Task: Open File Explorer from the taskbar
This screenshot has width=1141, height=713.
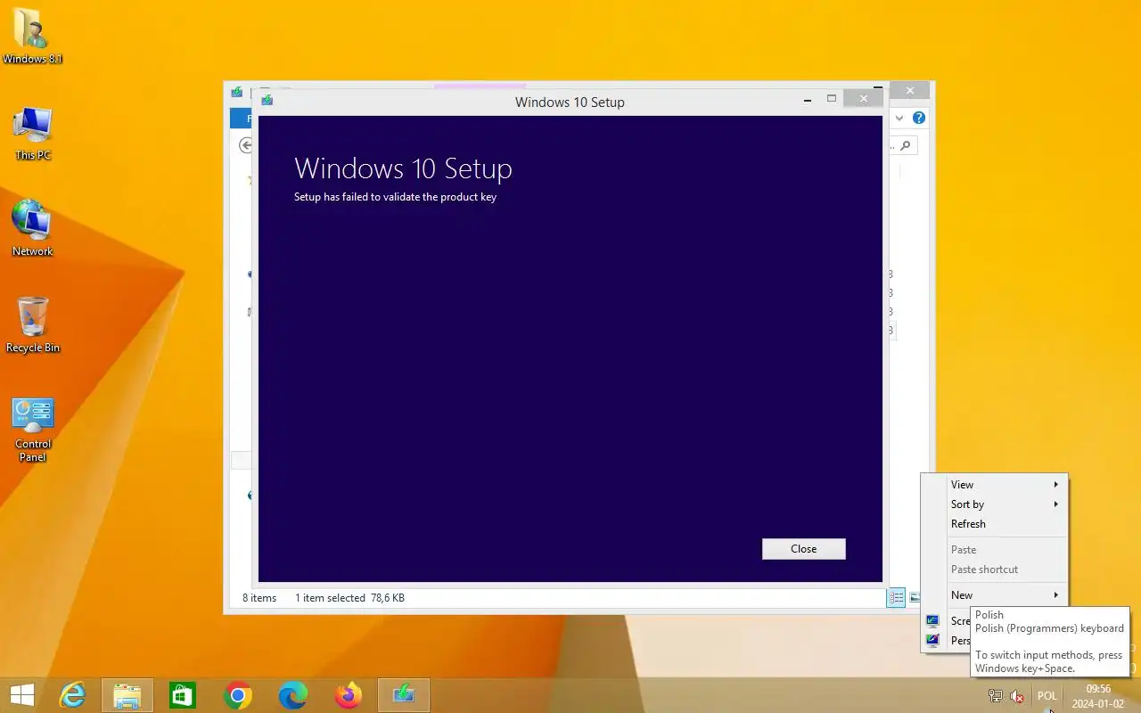Action: pos(127,695)
